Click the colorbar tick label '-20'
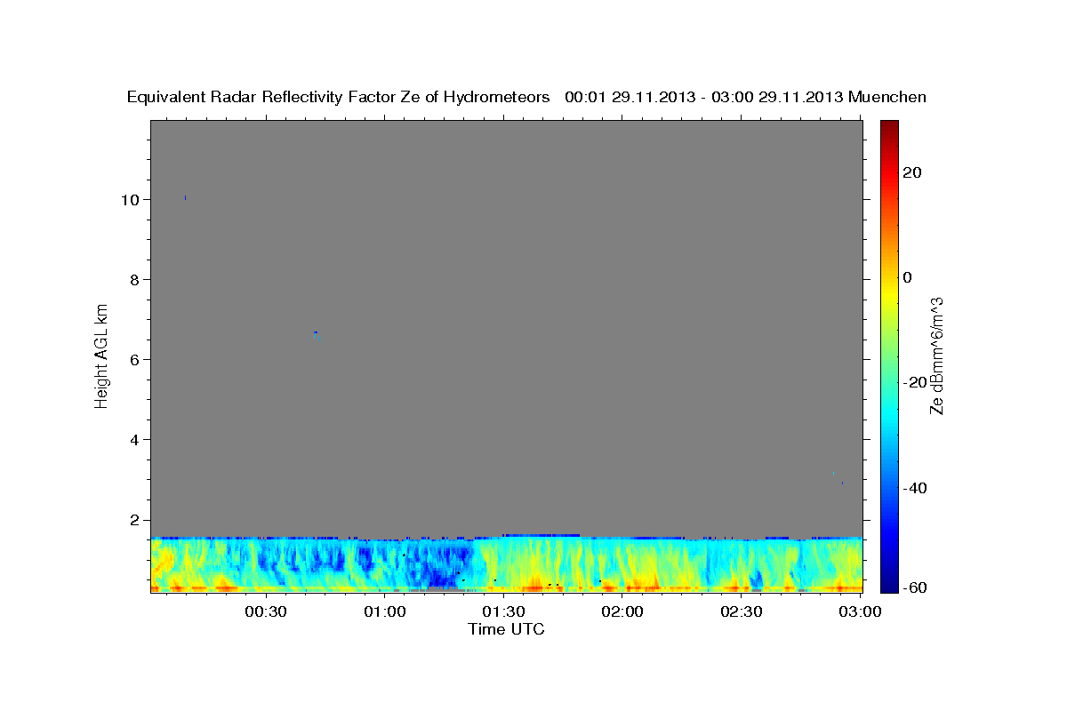 coord(916,382)
